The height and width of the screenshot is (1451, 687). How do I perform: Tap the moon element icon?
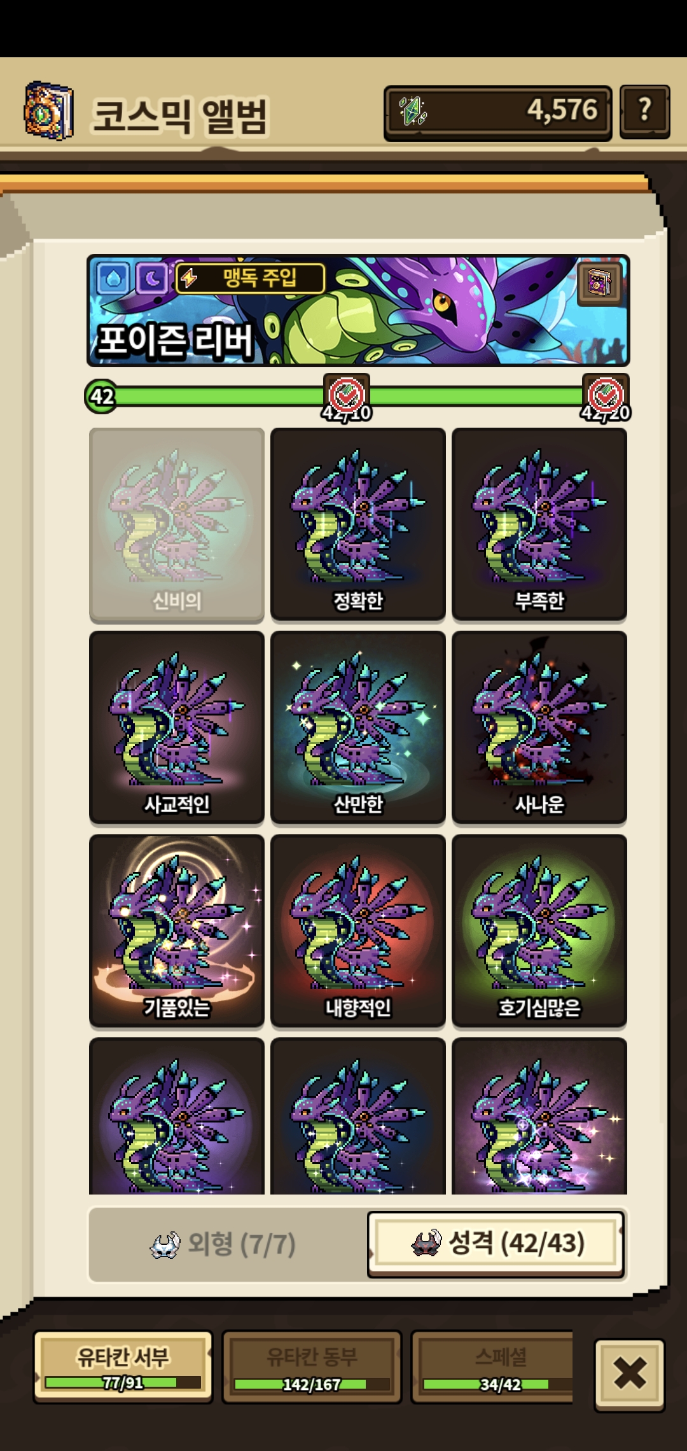151,278
